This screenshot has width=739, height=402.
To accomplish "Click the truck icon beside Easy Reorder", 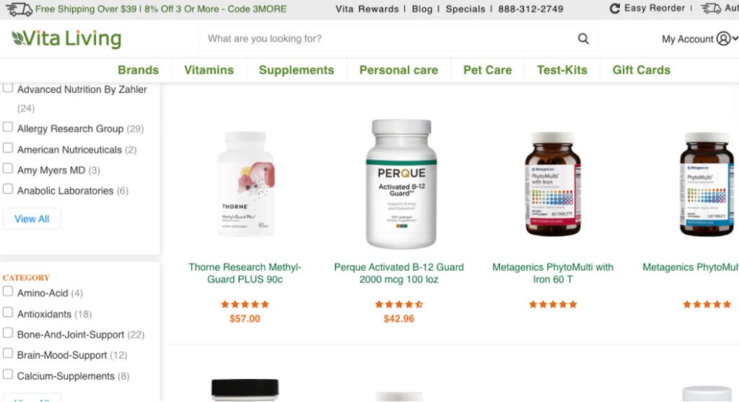I will 711,9.
